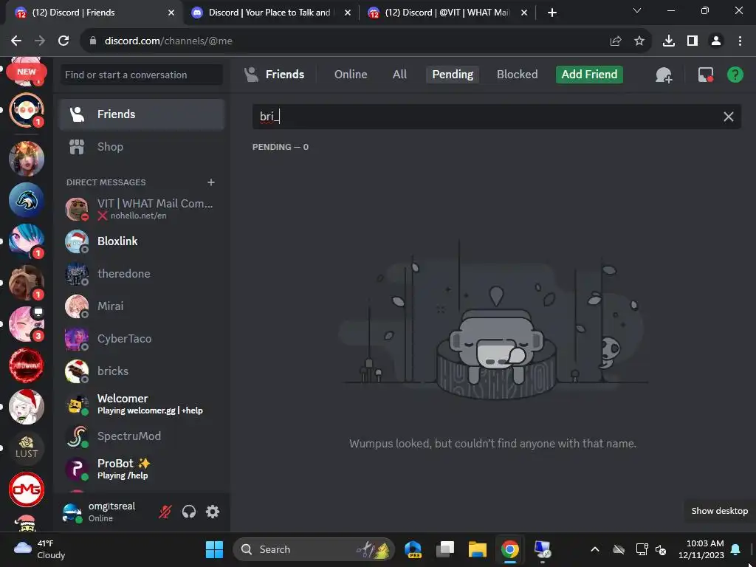Open the red glowing circle server icon

coord(27,365)
